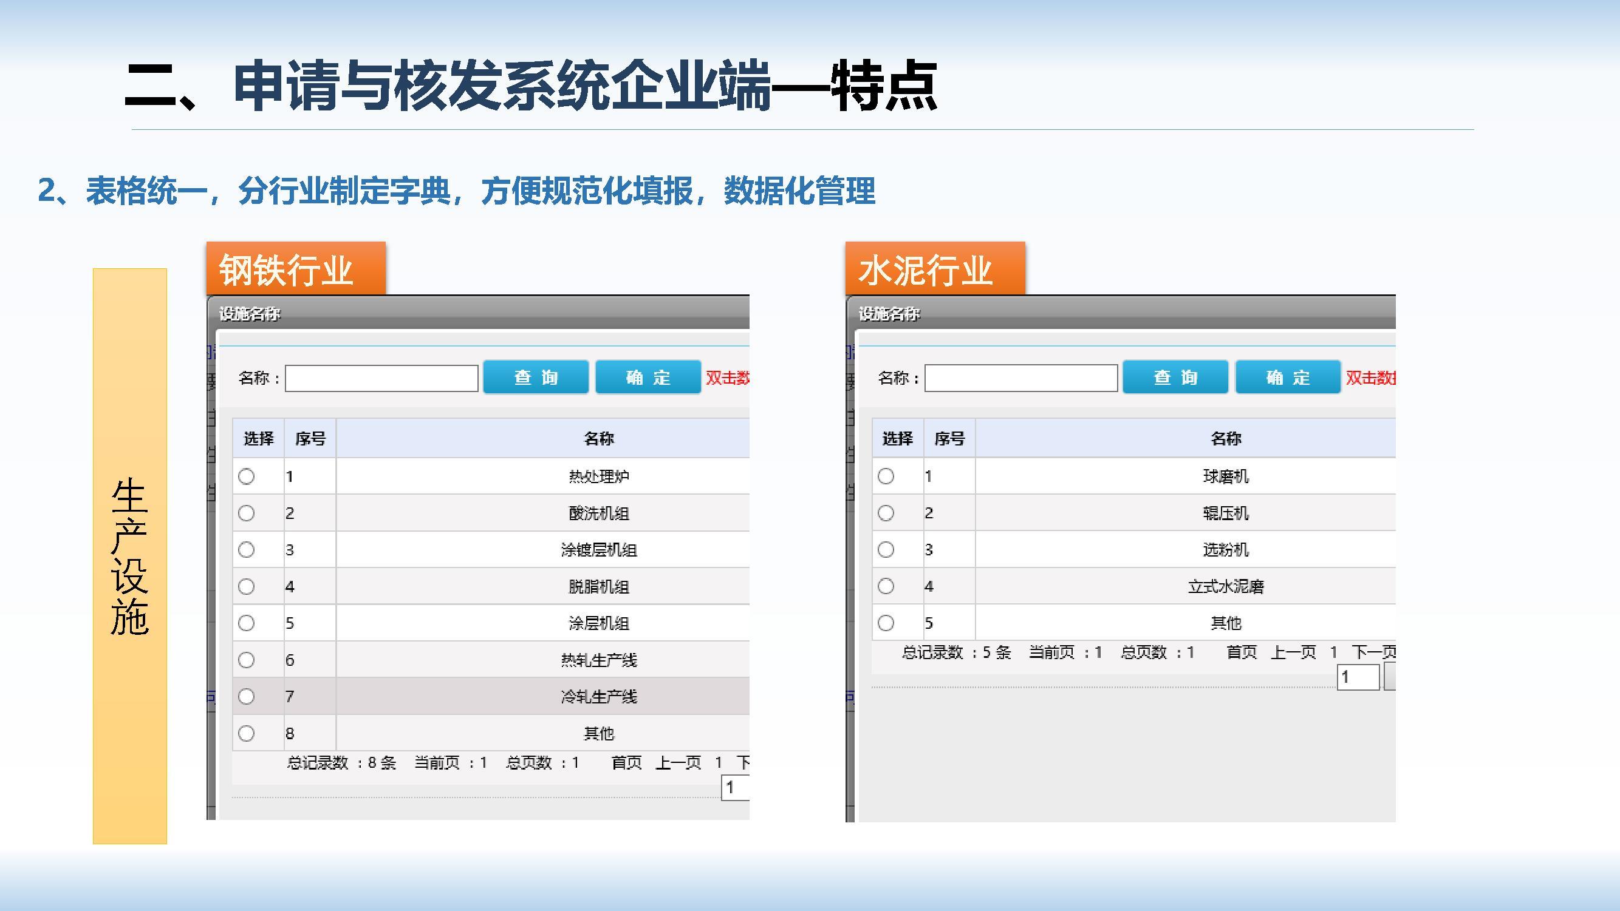This screenshot has height=911, width=1620.
Task: Choose the 涂镀层机组 radio option
Action: tap(247, 550)
